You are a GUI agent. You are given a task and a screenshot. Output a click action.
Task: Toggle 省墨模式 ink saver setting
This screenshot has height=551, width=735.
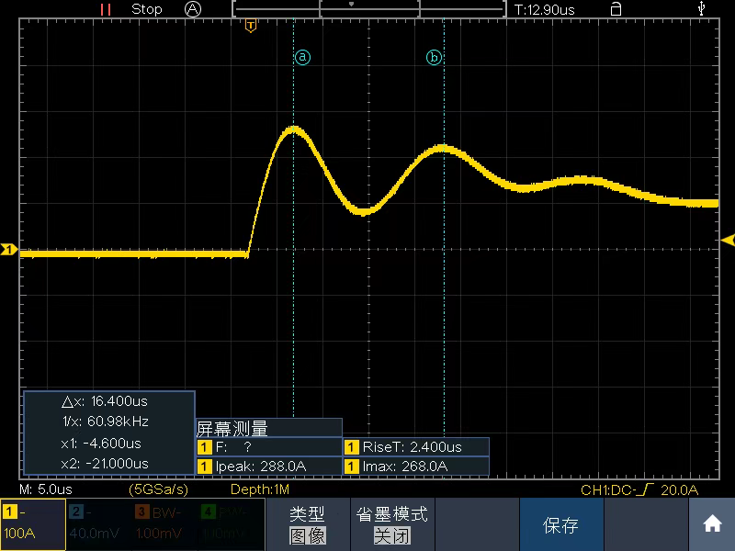(392, 524)
